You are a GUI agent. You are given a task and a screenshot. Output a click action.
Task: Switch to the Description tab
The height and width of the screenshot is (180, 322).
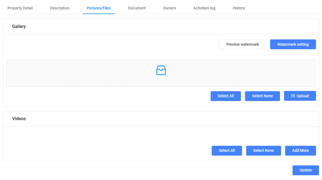(x=60, y=8)
